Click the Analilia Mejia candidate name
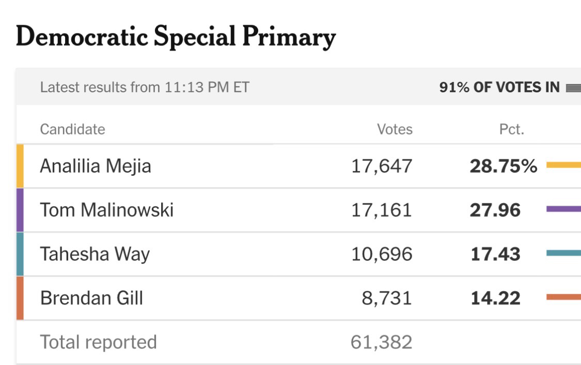Image resolution: width=581 pixels, height=365 pixels. (96, 166)
